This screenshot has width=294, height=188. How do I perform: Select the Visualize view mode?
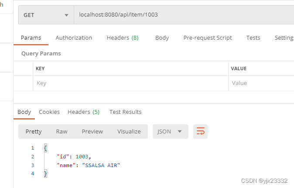click(x=129, y=132)
